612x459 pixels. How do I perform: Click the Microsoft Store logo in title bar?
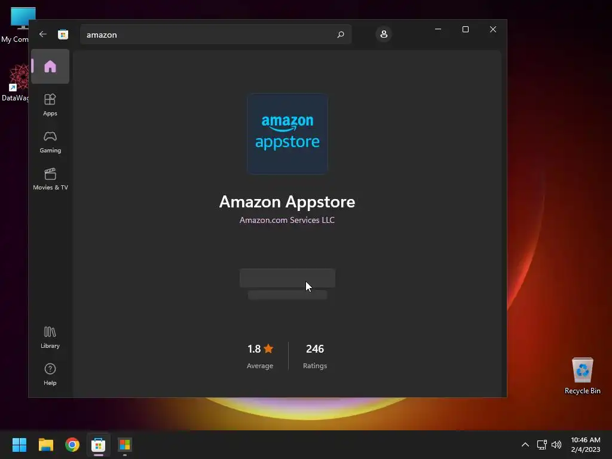point(63,34)
